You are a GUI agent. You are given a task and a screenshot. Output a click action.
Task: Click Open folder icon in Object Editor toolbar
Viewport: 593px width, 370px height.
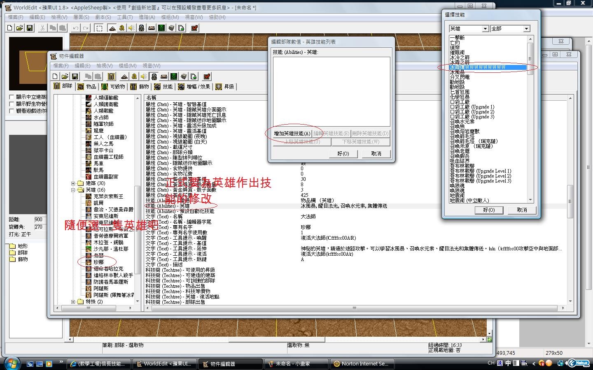(65, 76)
